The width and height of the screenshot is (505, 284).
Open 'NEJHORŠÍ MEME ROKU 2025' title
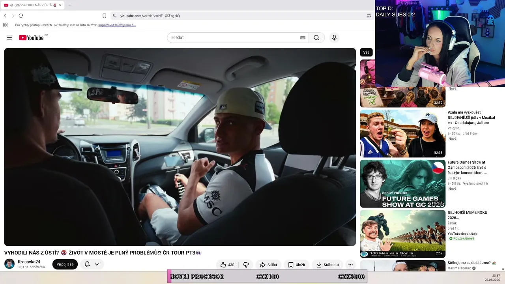tap(467, 215)
